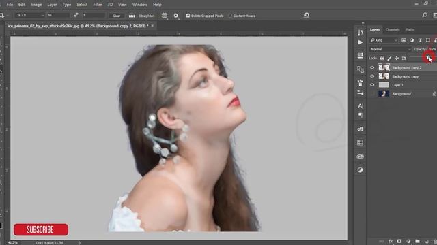Viewport: 437px width, 245px height.
Task: Select the ice_princess document tab
Action: click(78, 26)
